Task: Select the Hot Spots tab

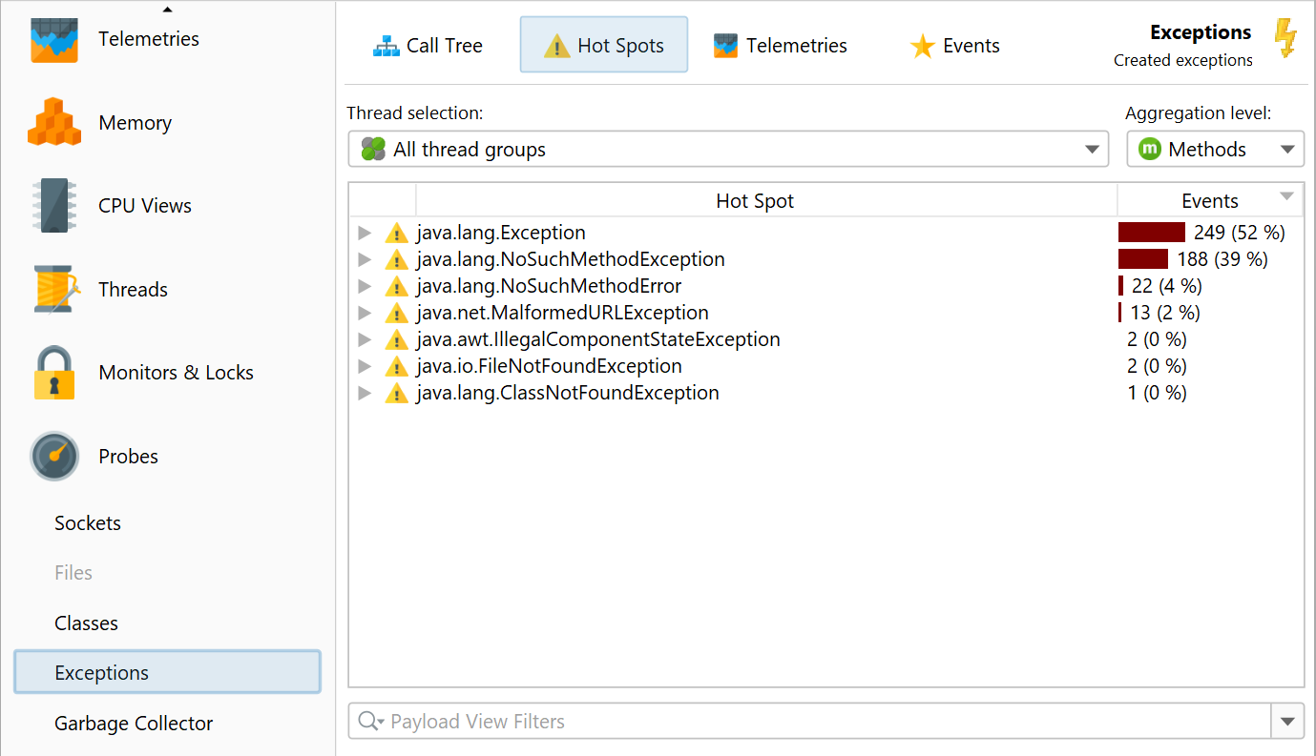Action: (603, 46)
